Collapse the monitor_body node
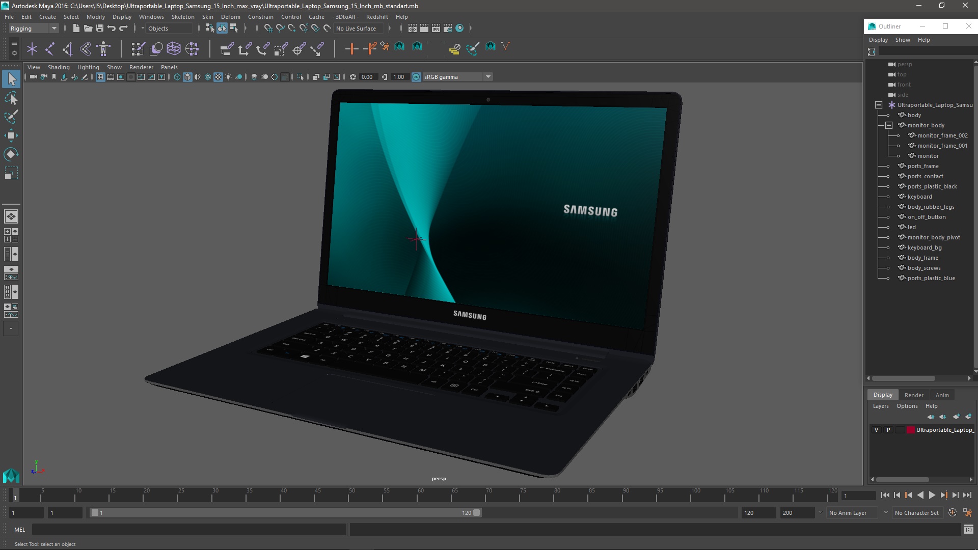 [889, 125]
